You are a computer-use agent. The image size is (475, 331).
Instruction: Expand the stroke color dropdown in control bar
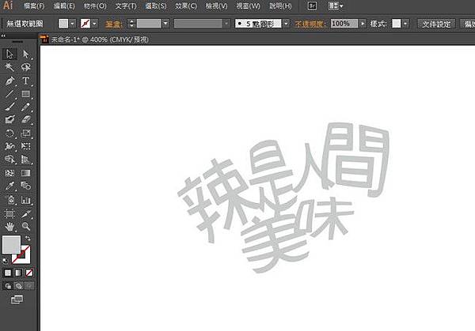[95, 24]
